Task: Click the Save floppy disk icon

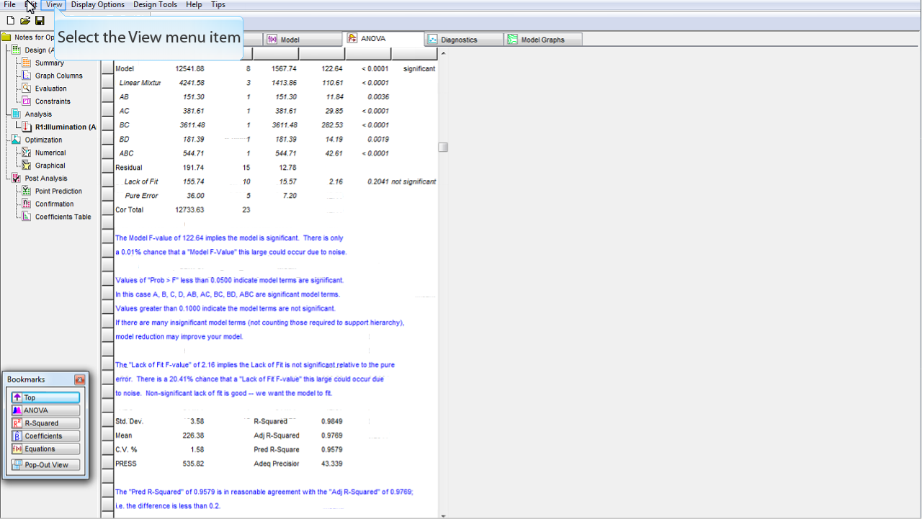Action: (x=40, y=21)
